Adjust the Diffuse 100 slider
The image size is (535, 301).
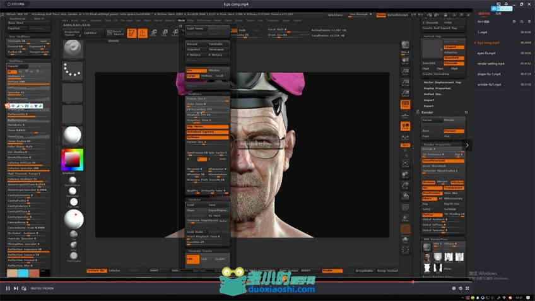click(x=28, y=82)
